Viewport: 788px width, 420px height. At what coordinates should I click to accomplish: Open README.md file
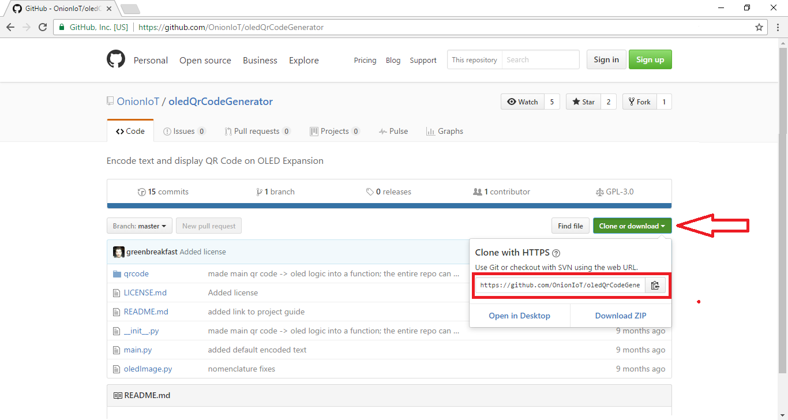(x=146, y=312)
